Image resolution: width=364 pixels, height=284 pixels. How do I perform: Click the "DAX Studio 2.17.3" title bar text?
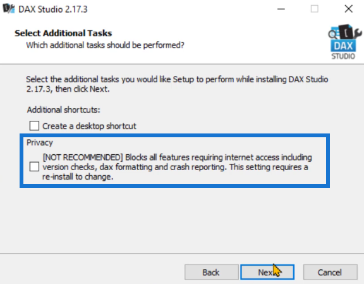52,9
